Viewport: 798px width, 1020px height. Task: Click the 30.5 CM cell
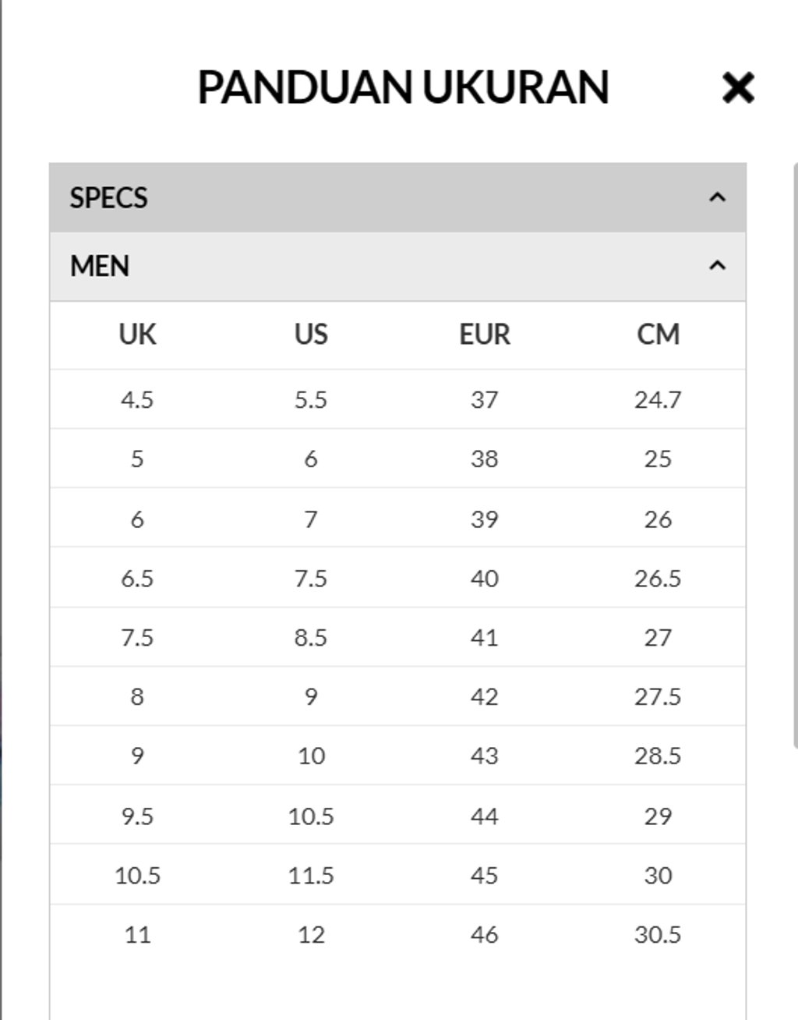(658, 934)
